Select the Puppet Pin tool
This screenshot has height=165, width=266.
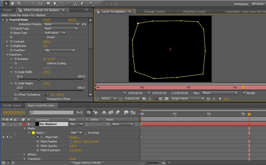coord(91,3)
